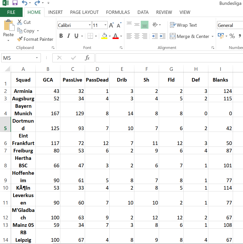Open the General number format dropdown
243x244 pixels.
tap(230, 25)
